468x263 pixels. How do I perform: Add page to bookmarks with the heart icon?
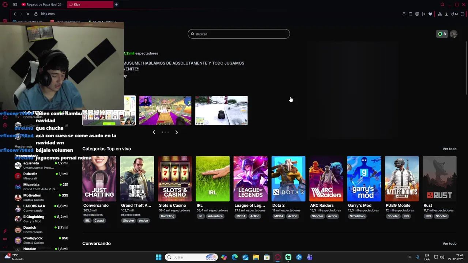430,14
